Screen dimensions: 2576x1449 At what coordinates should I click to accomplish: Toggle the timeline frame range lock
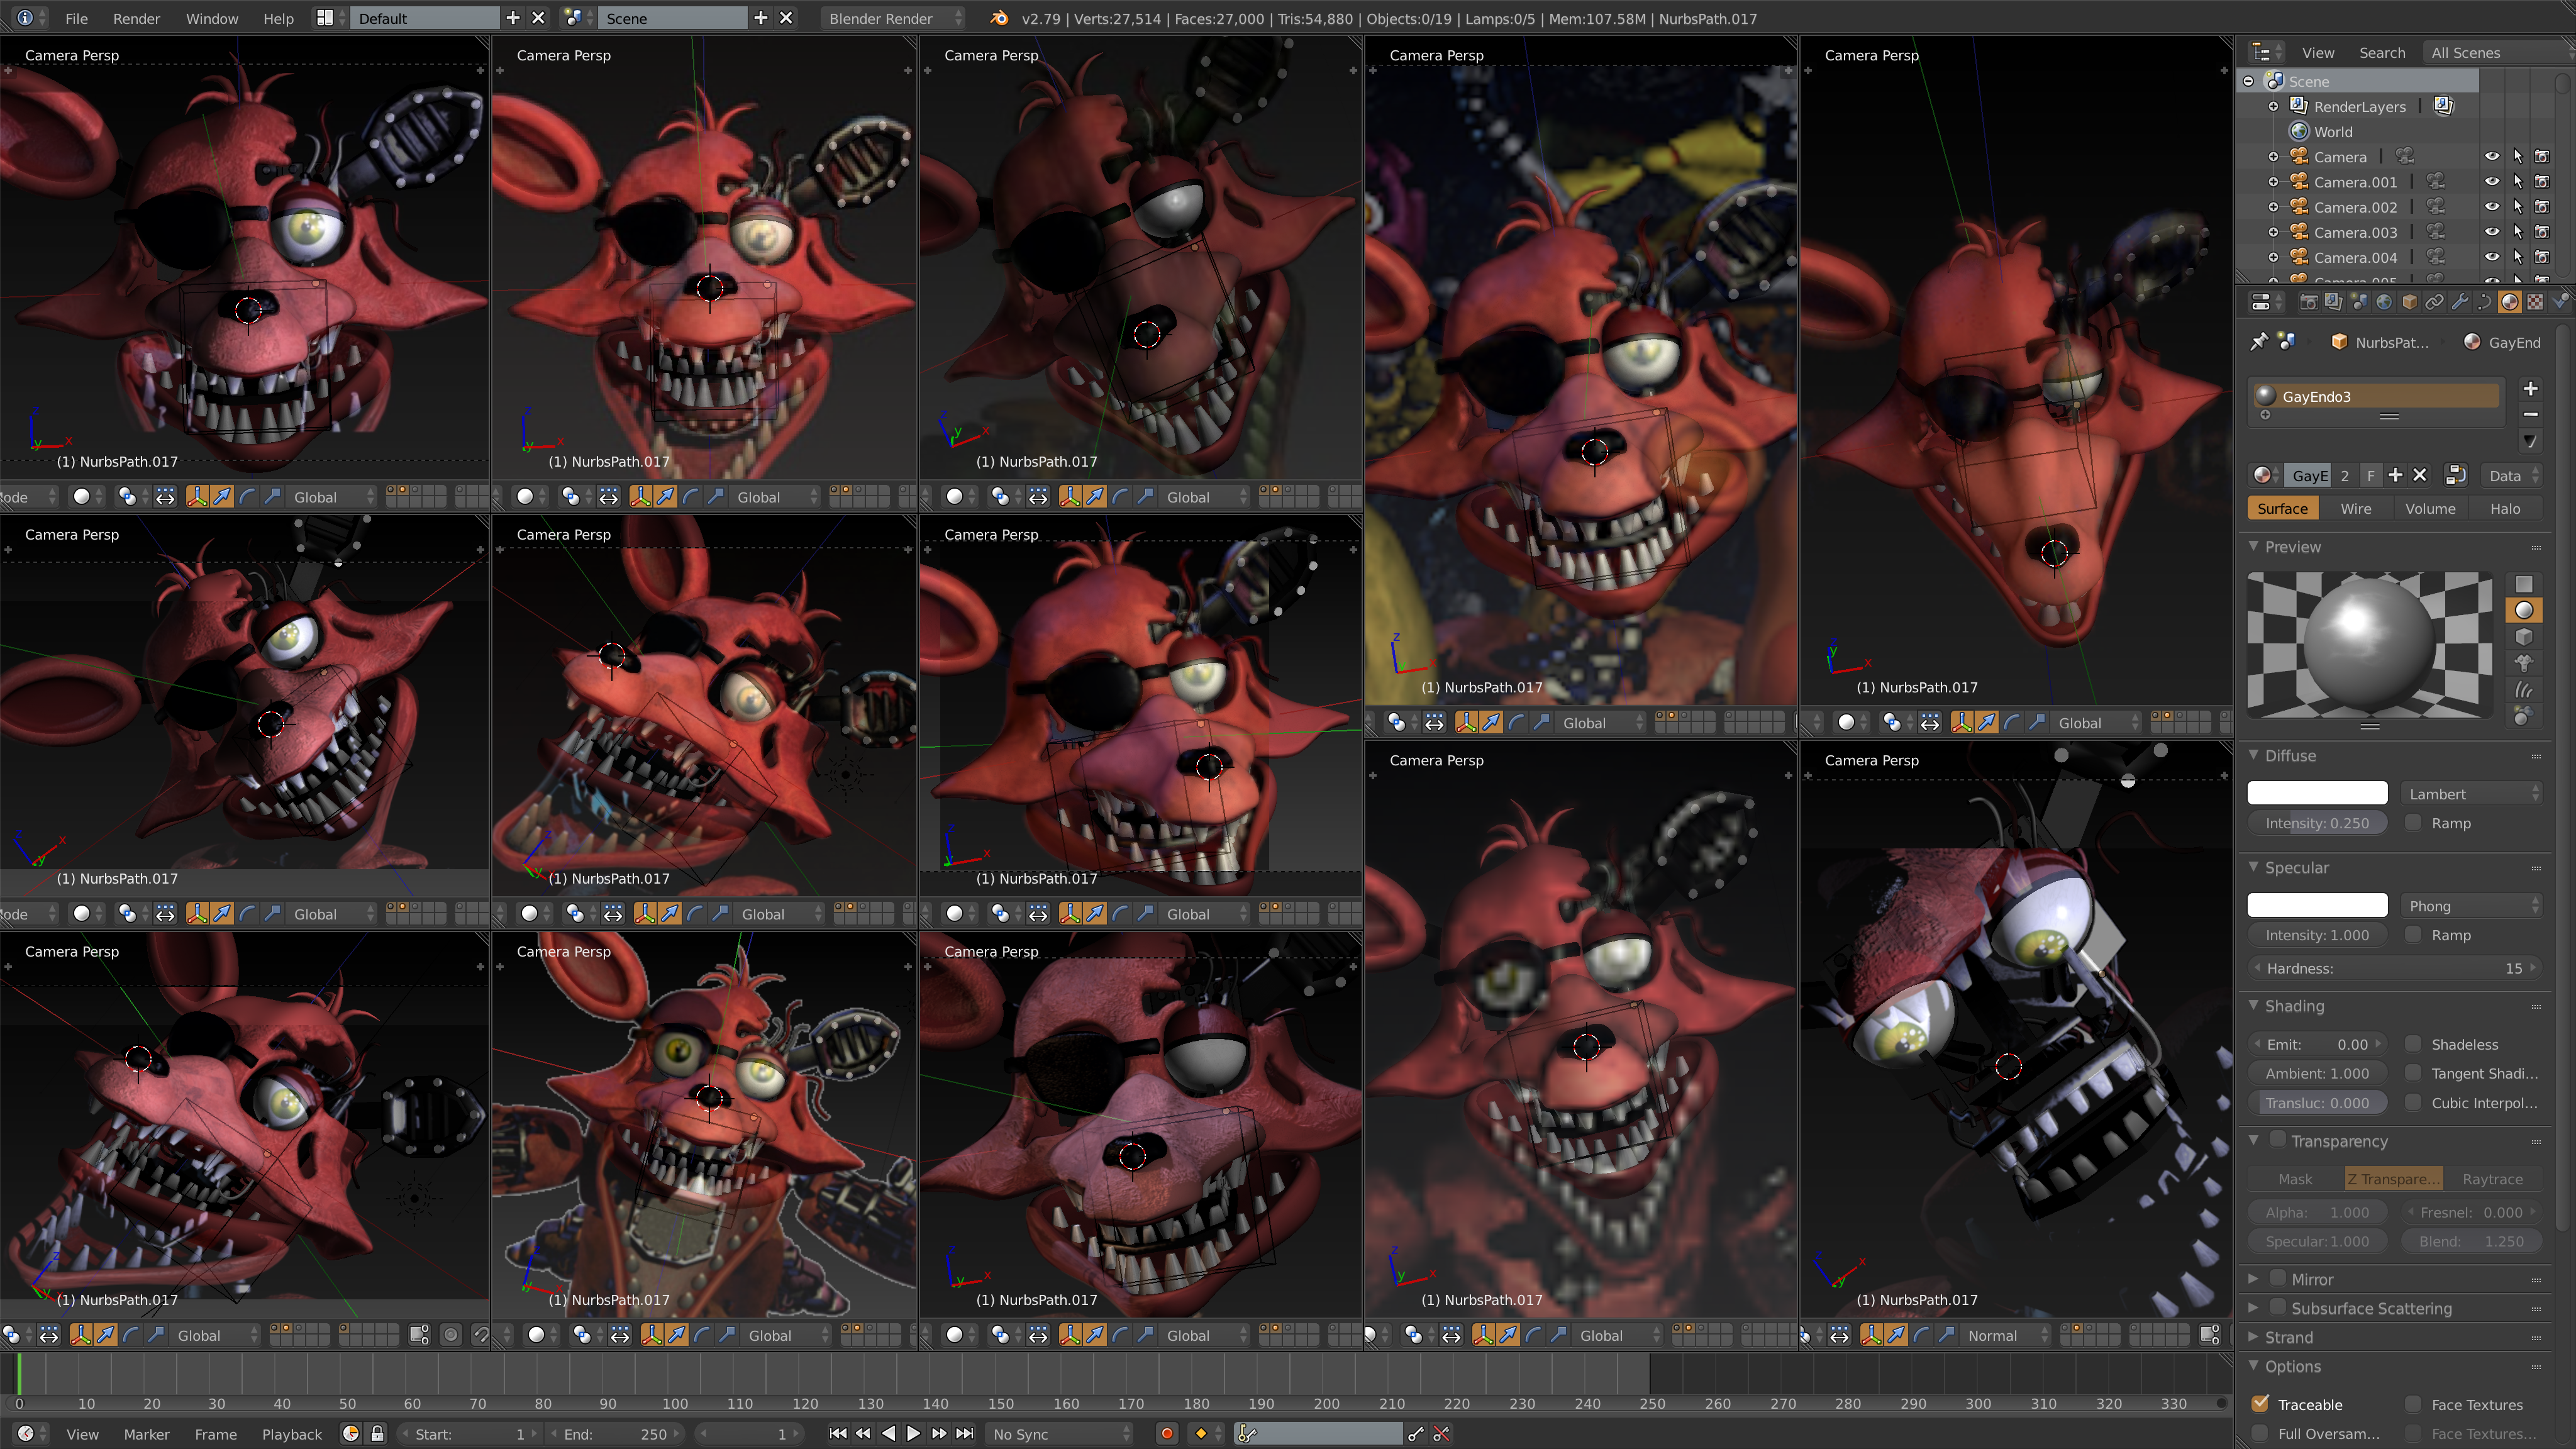tap(377, 1434)
